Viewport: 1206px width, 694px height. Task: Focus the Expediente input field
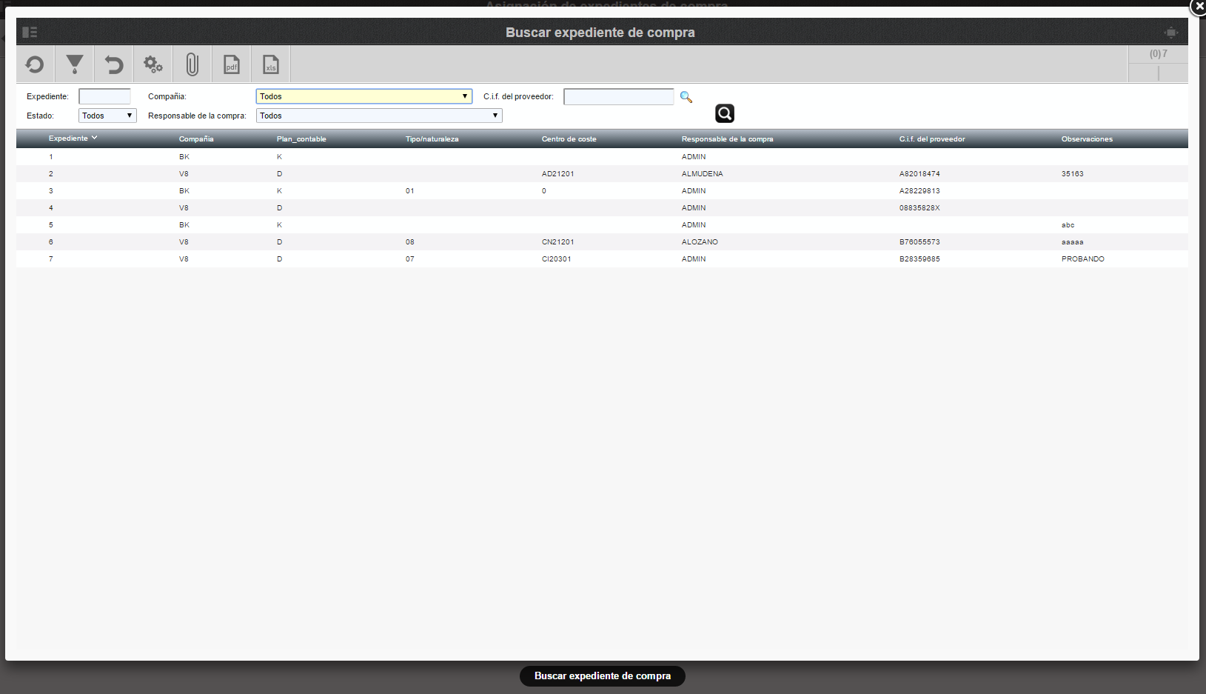(104, 96)
